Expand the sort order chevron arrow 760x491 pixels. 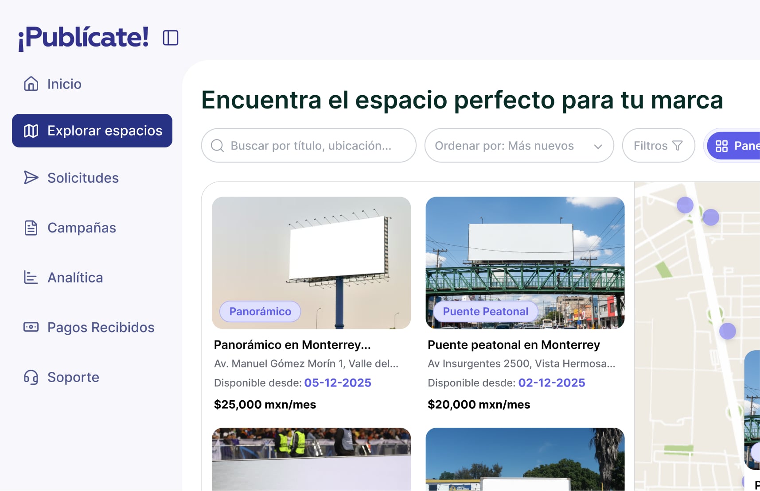click(x=598, y=146)
